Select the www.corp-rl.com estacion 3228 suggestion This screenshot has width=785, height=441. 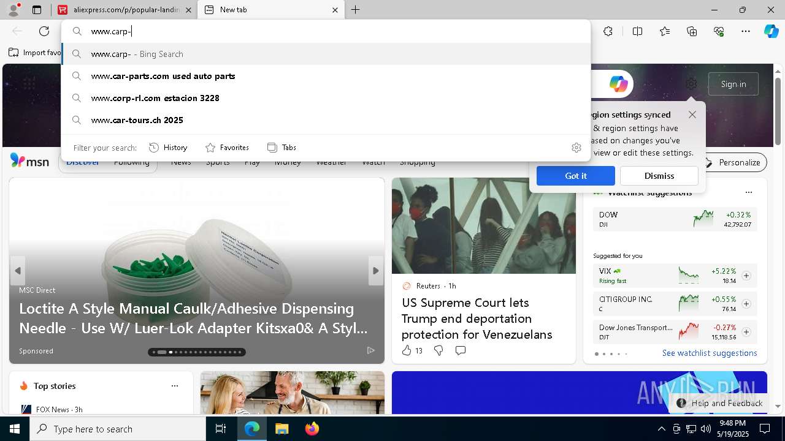click(x=326, y=98)
